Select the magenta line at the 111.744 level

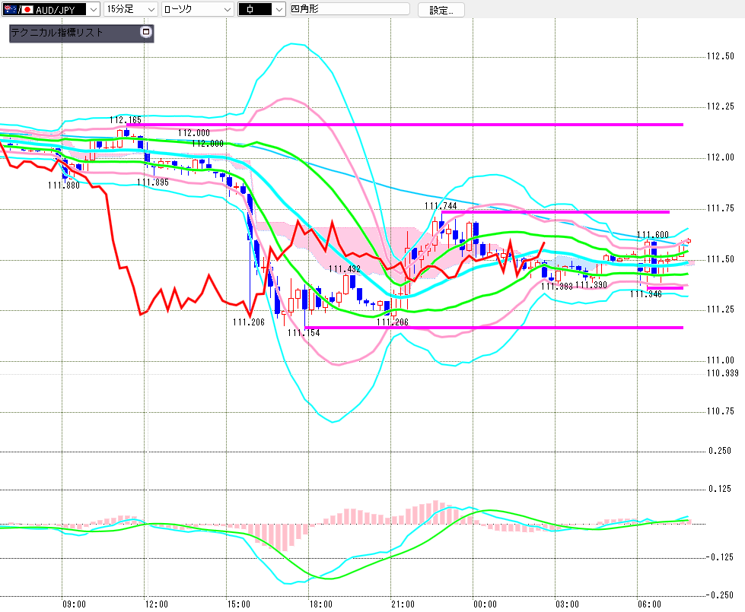pos(555,212)
